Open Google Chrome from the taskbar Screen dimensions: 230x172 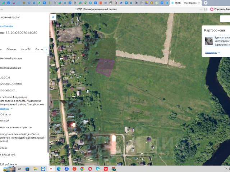click(82, 169)
